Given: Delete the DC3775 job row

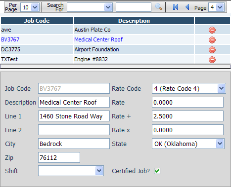Looking at the screenshot, I should pos(212,50).
